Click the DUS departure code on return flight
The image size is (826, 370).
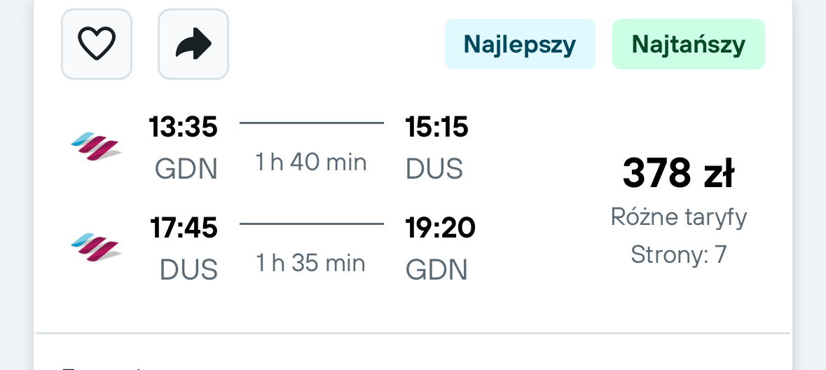[x=188, y=270]
